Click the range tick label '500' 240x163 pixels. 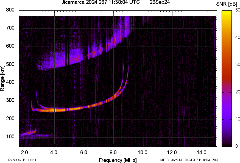click(10, 64)
